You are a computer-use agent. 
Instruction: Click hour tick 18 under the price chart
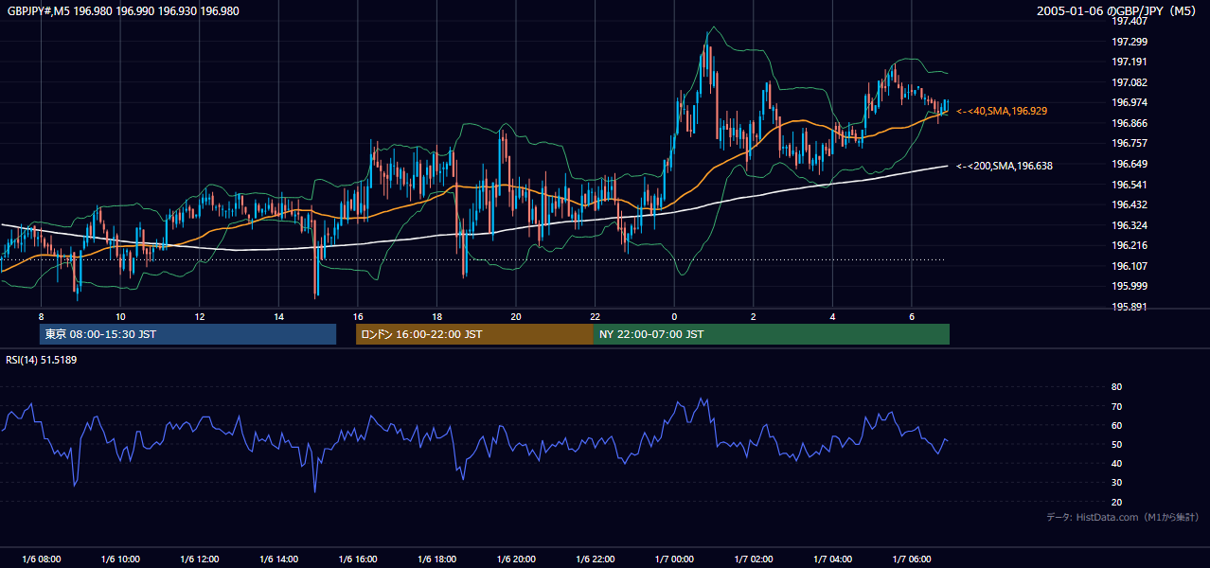click(x=436, y=316)
